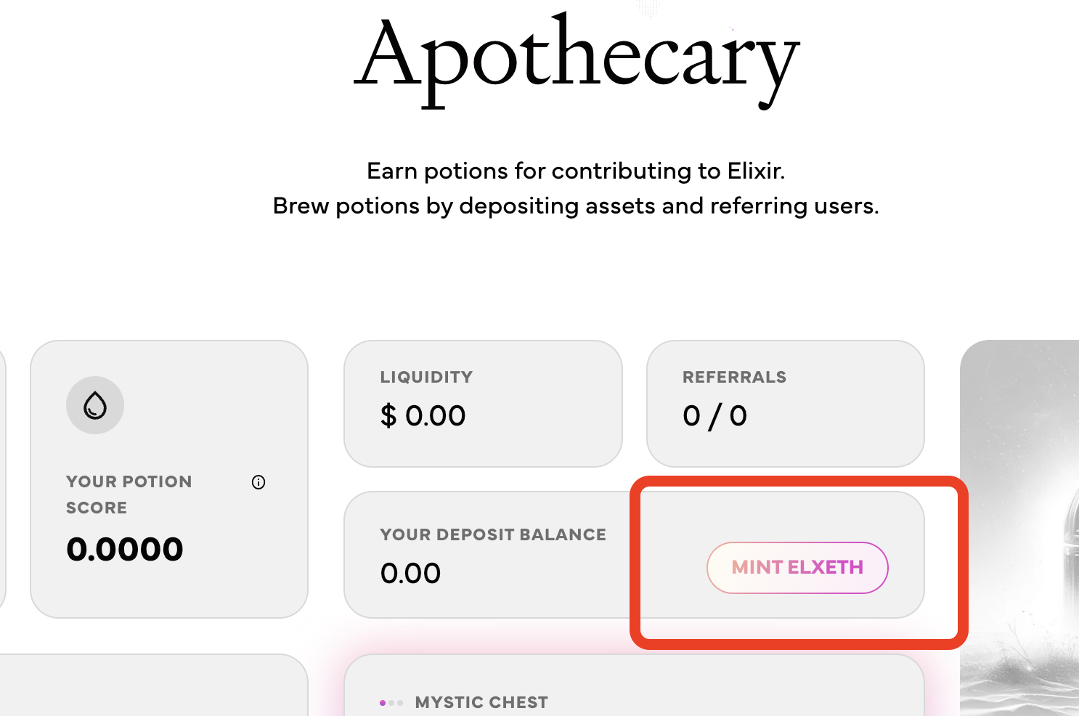Click the 0.00 deposit balance value
This screenshot has height=716, width=1079.
410,574
